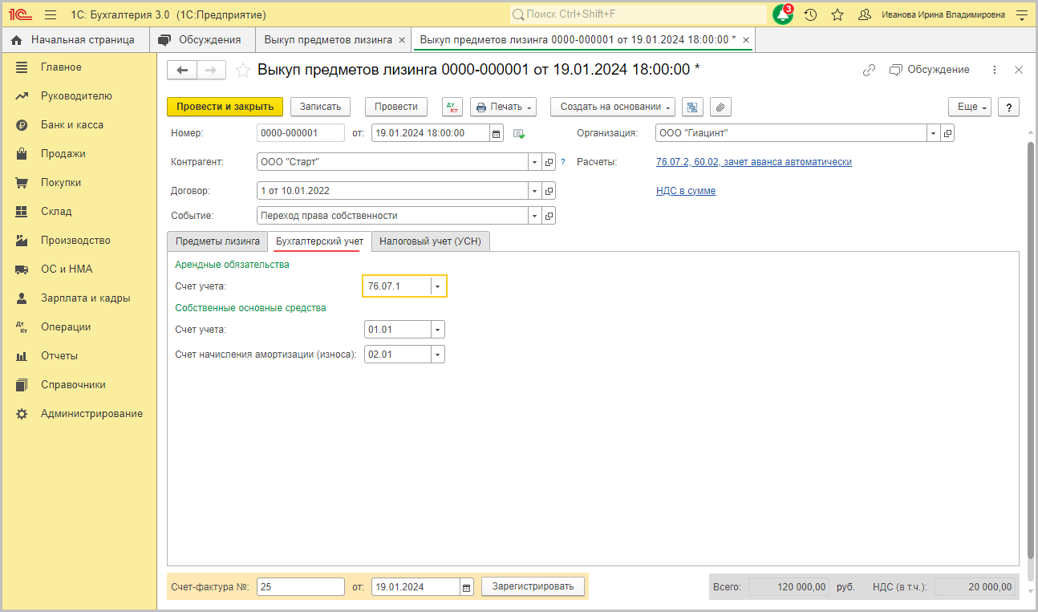The image size is (1038, 612).
Task: Click the Контрагент hint question mark
Action: pos(563,162)
